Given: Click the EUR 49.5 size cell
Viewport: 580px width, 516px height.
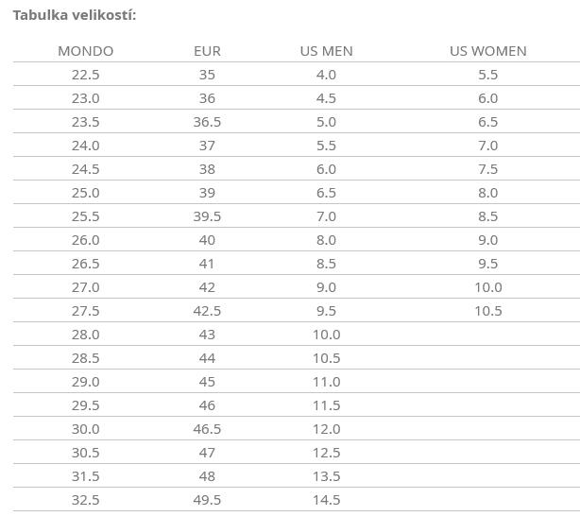Looking at the screenshot, I should 207,500.
